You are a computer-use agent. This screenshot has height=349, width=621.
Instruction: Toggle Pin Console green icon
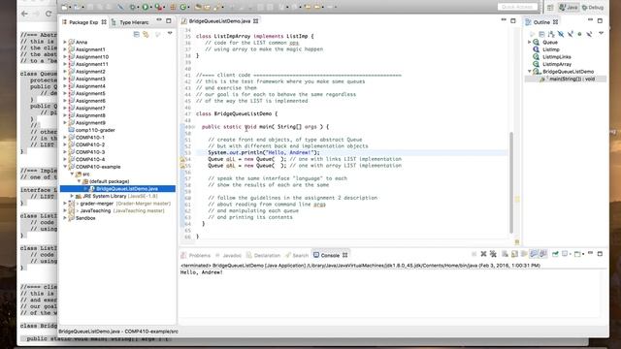click(555, 254)
